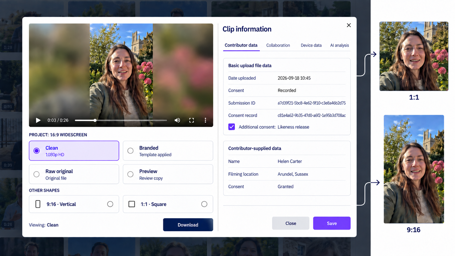Save the clip information
Screen dimensions: 455x256
(332, 223)
